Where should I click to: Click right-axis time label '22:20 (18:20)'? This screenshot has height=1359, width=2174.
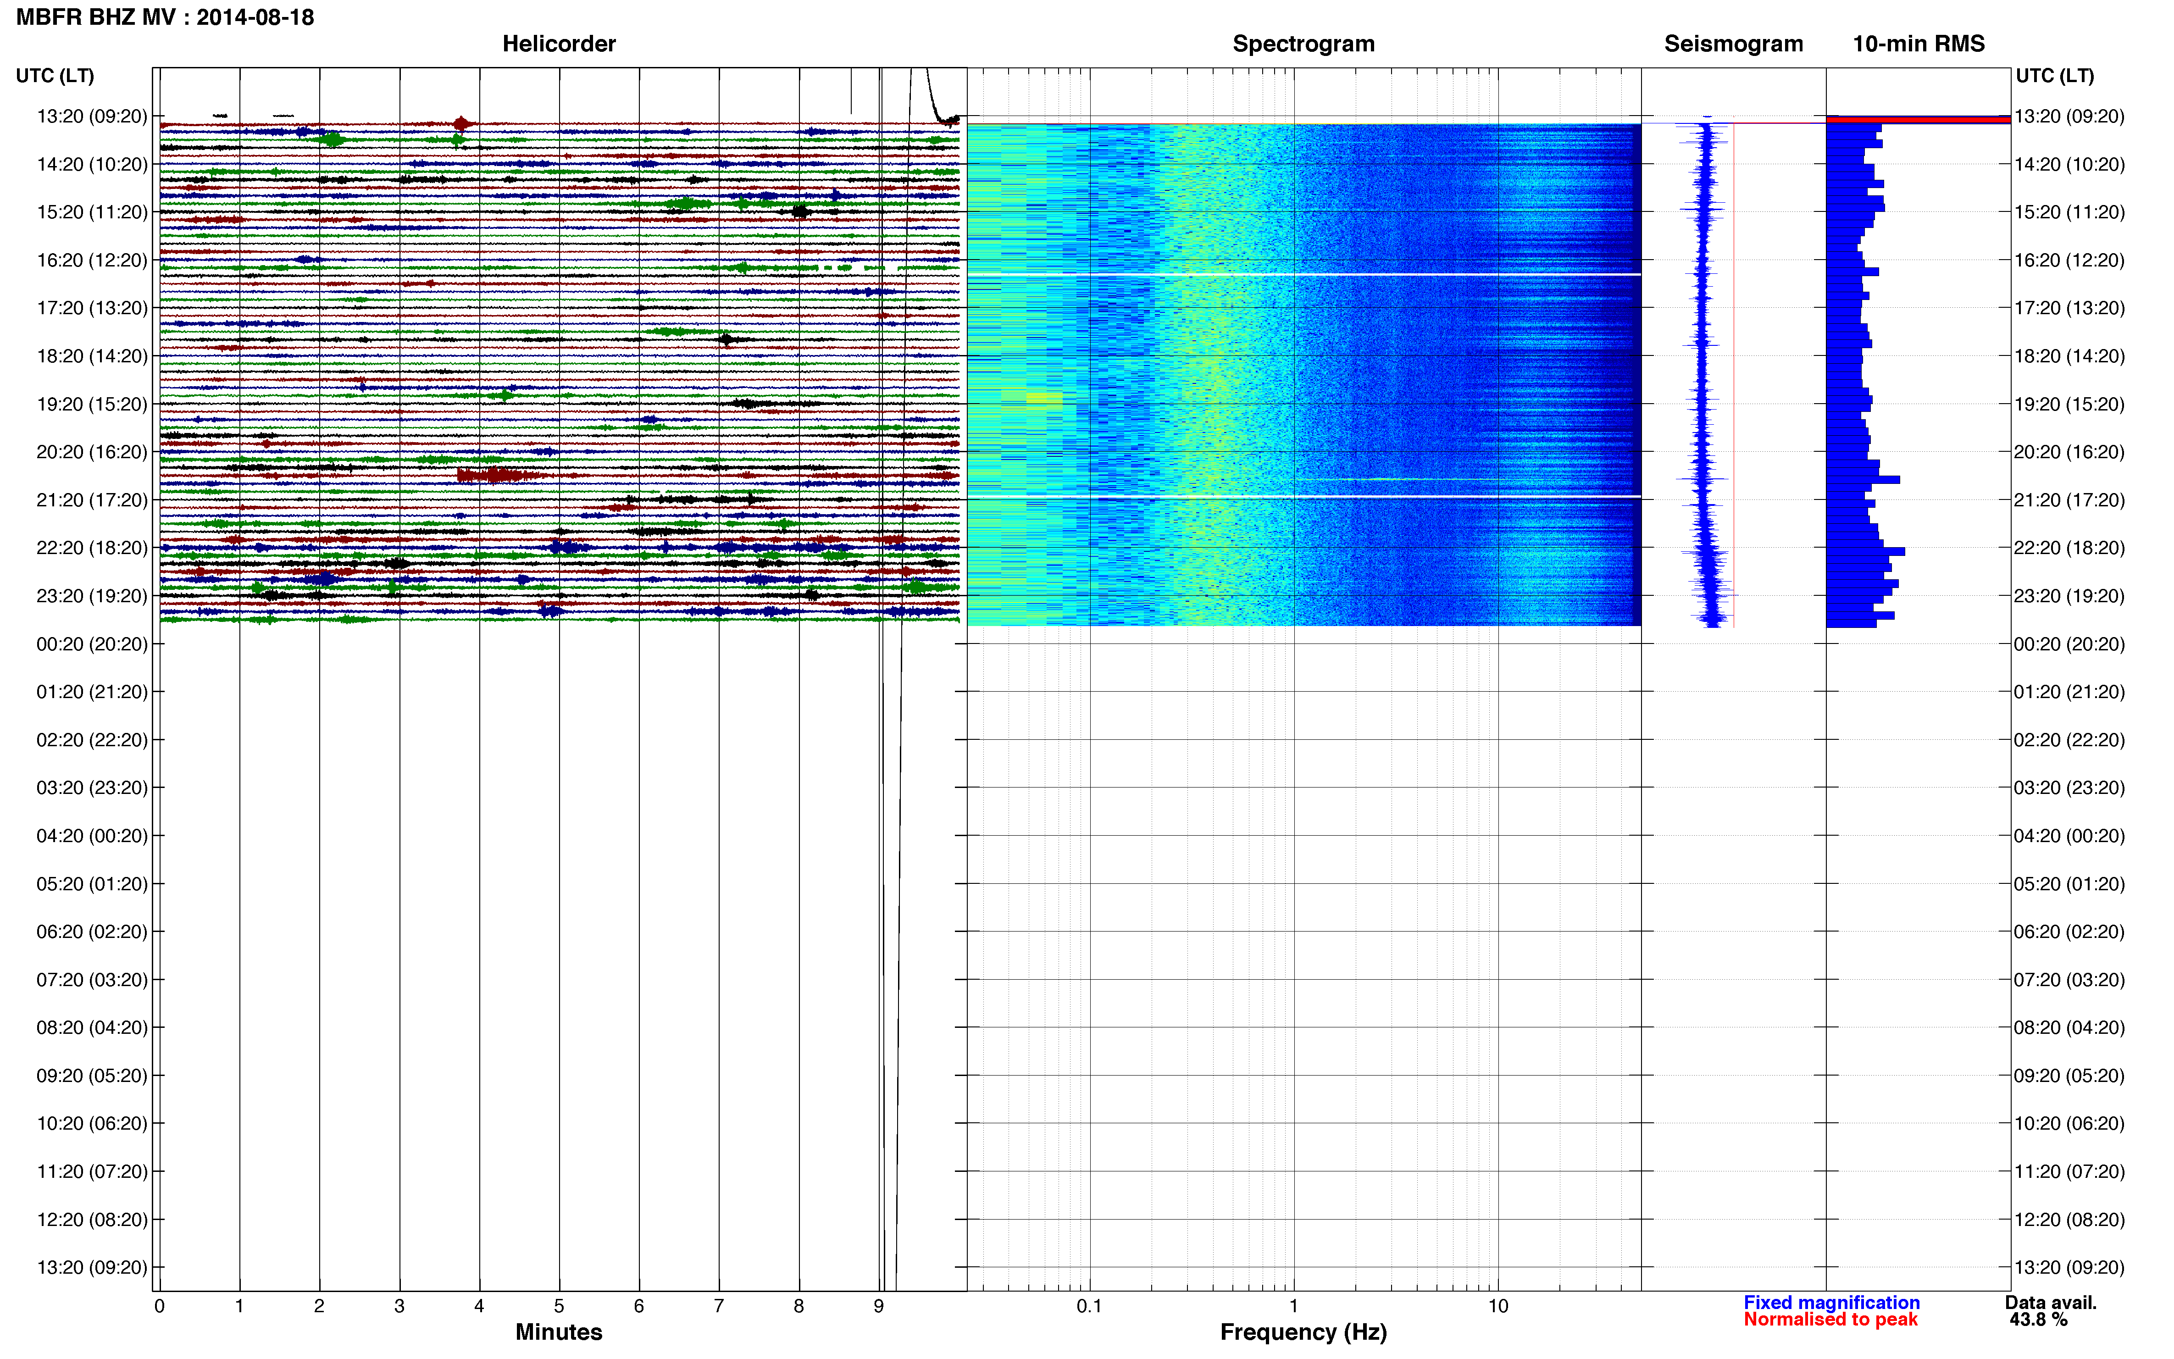(x=2070, y=547)
